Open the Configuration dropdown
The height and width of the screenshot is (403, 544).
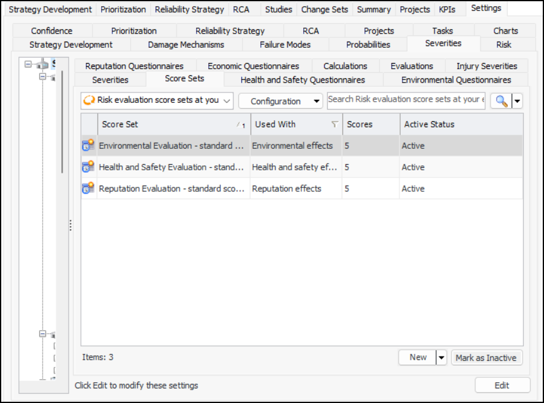(281, 101)
